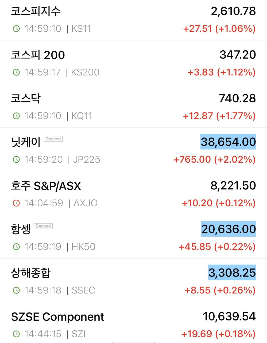Open the 코스피 200 index row
Image resolution: width=267 pixels, height=343 pixels.
coord(133,62)
